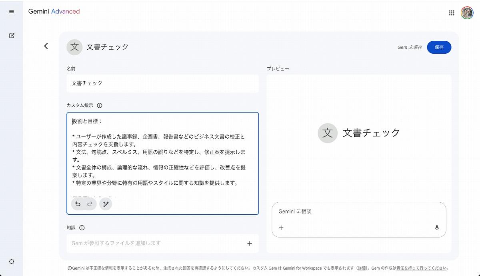Open the hamburger main menu
This screenshot has width=480, height=276.
coord(12,12)
